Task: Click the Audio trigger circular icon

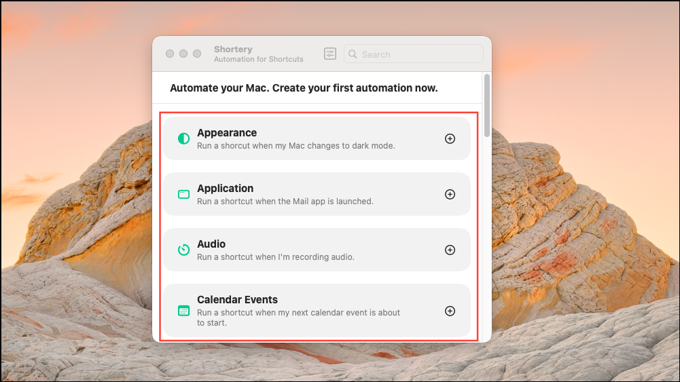Action: (x=183, y=250)
